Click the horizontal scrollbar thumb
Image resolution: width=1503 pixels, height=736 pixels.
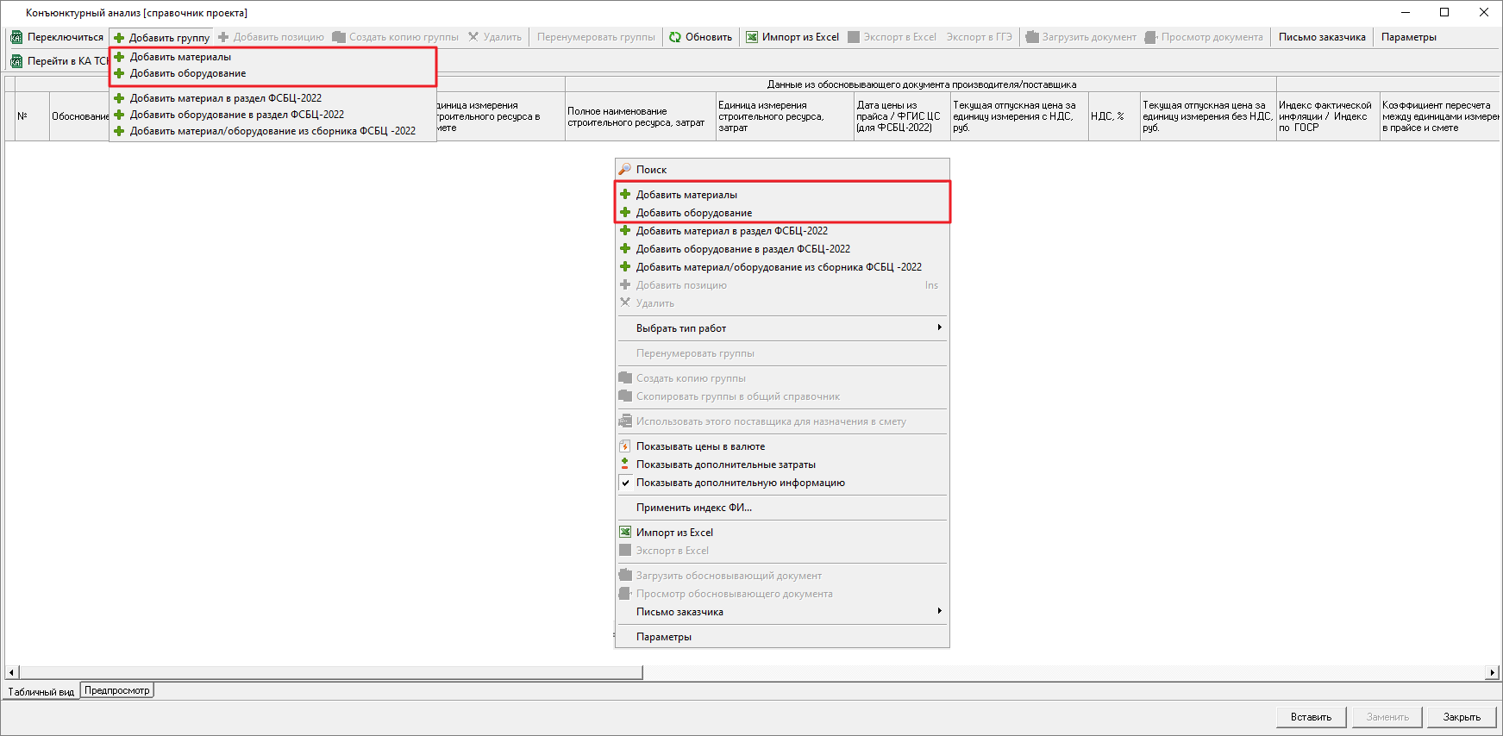[330, 672]
